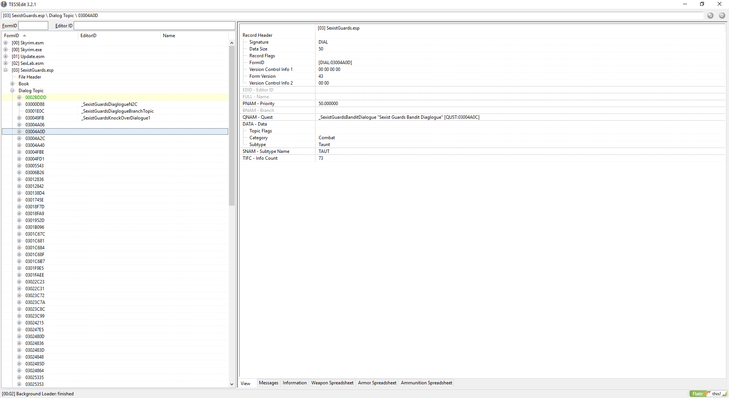
Task: Switch to the Messages tab
Action: click(x=268, y=383)
